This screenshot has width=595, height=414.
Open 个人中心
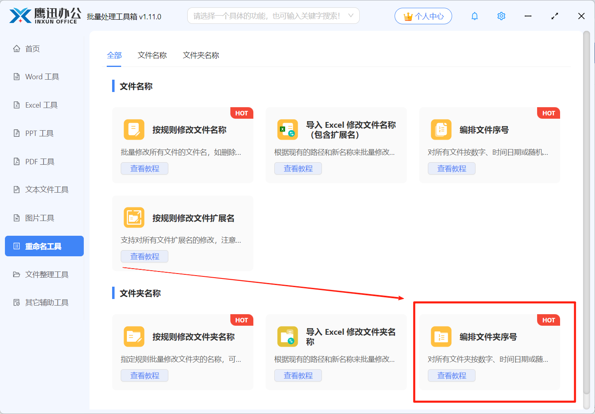[423, 16]
